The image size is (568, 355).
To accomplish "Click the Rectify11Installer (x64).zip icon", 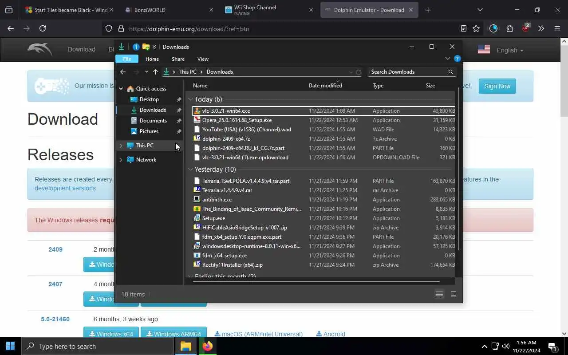I will click(x=197, y=265).
